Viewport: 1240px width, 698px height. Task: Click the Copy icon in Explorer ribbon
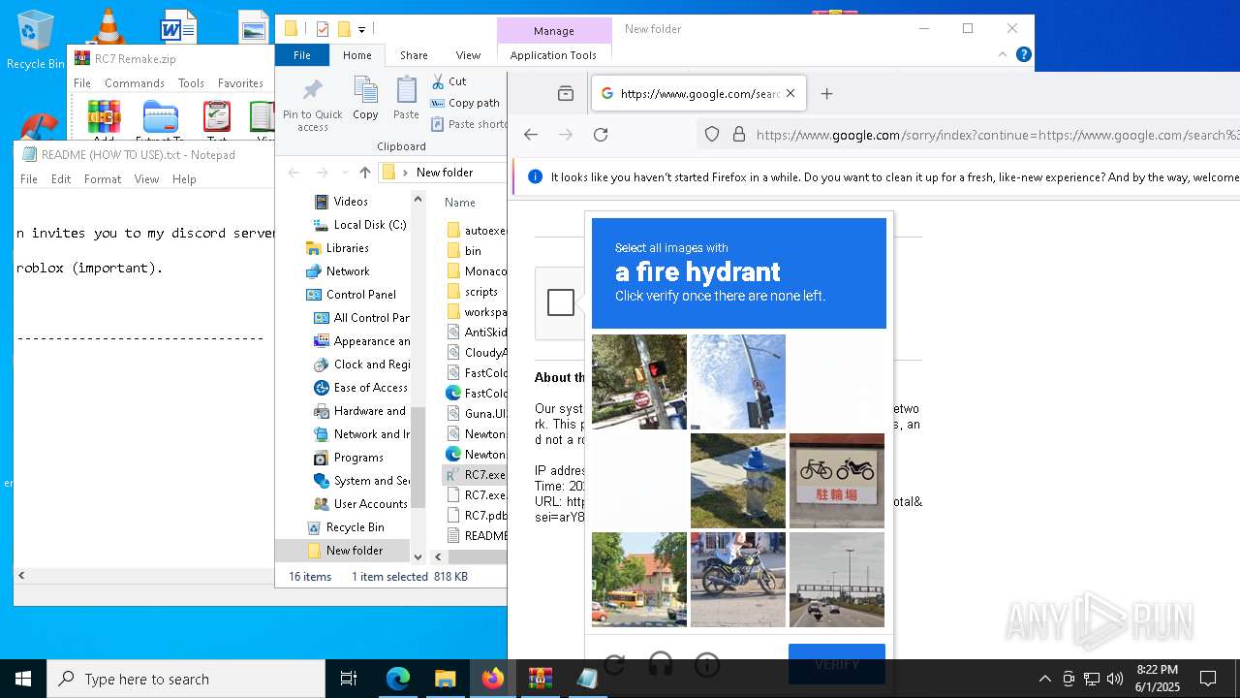pos(365,90)
